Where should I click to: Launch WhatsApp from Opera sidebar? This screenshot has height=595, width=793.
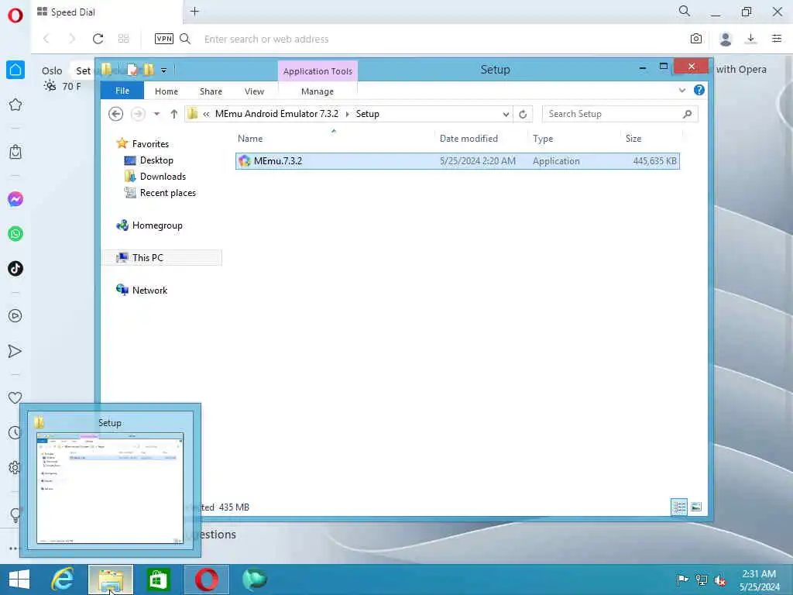pos(15,234)
